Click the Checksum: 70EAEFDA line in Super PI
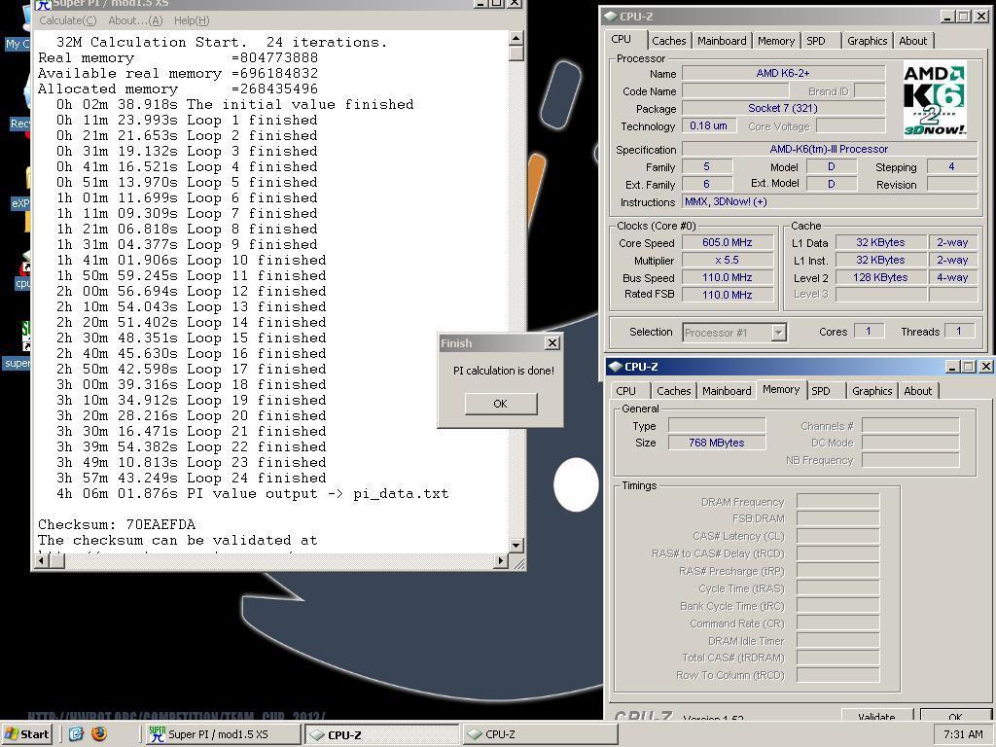996x747 pixels. [117, 524]
